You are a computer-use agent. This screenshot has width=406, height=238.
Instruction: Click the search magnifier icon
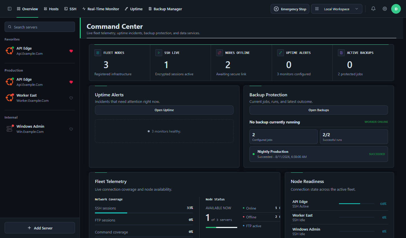[x=10, y=27]
